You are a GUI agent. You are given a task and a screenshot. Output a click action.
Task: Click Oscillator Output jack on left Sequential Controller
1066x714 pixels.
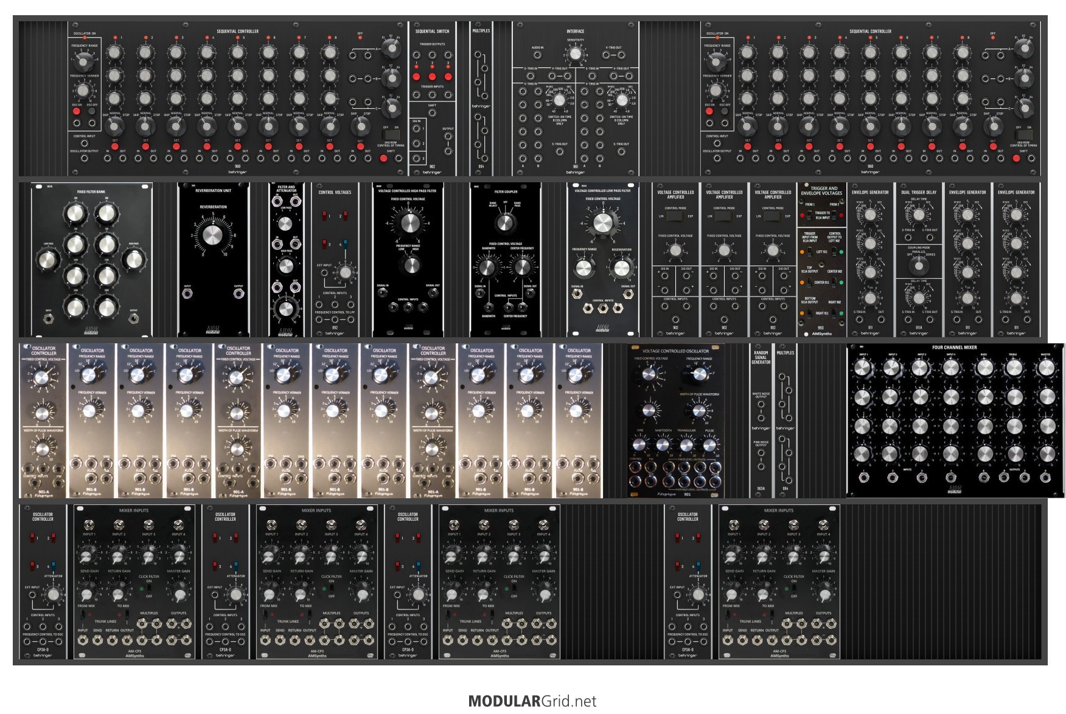85,159
